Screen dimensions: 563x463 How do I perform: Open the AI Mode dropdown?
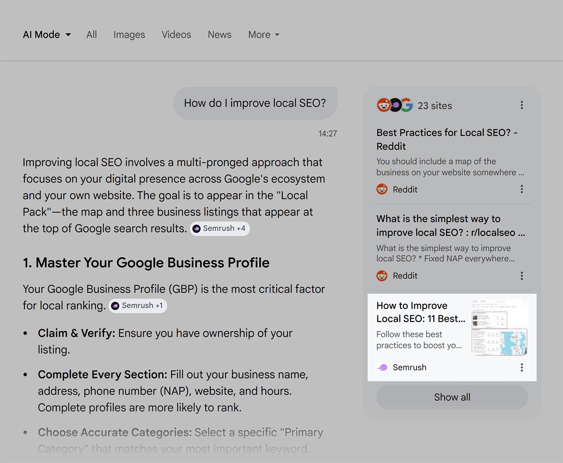coord(47,35)
